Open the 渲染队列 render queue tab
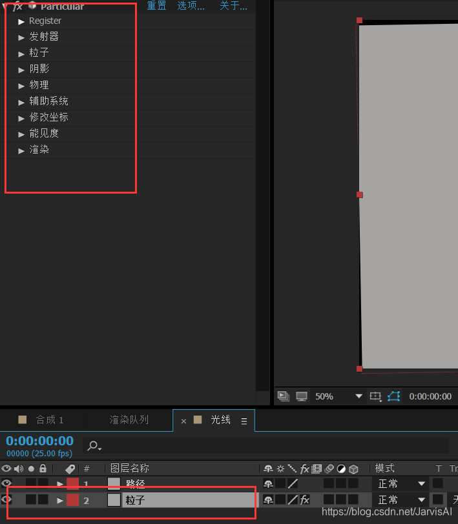 [x=129, y=419]
